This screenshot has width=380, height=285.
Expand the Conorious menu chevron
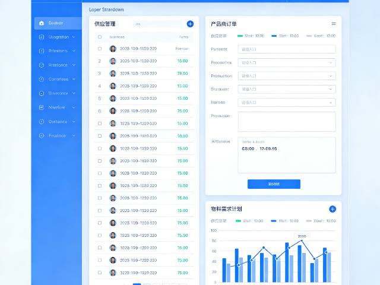pyautogui.click(x=74, y=79)
